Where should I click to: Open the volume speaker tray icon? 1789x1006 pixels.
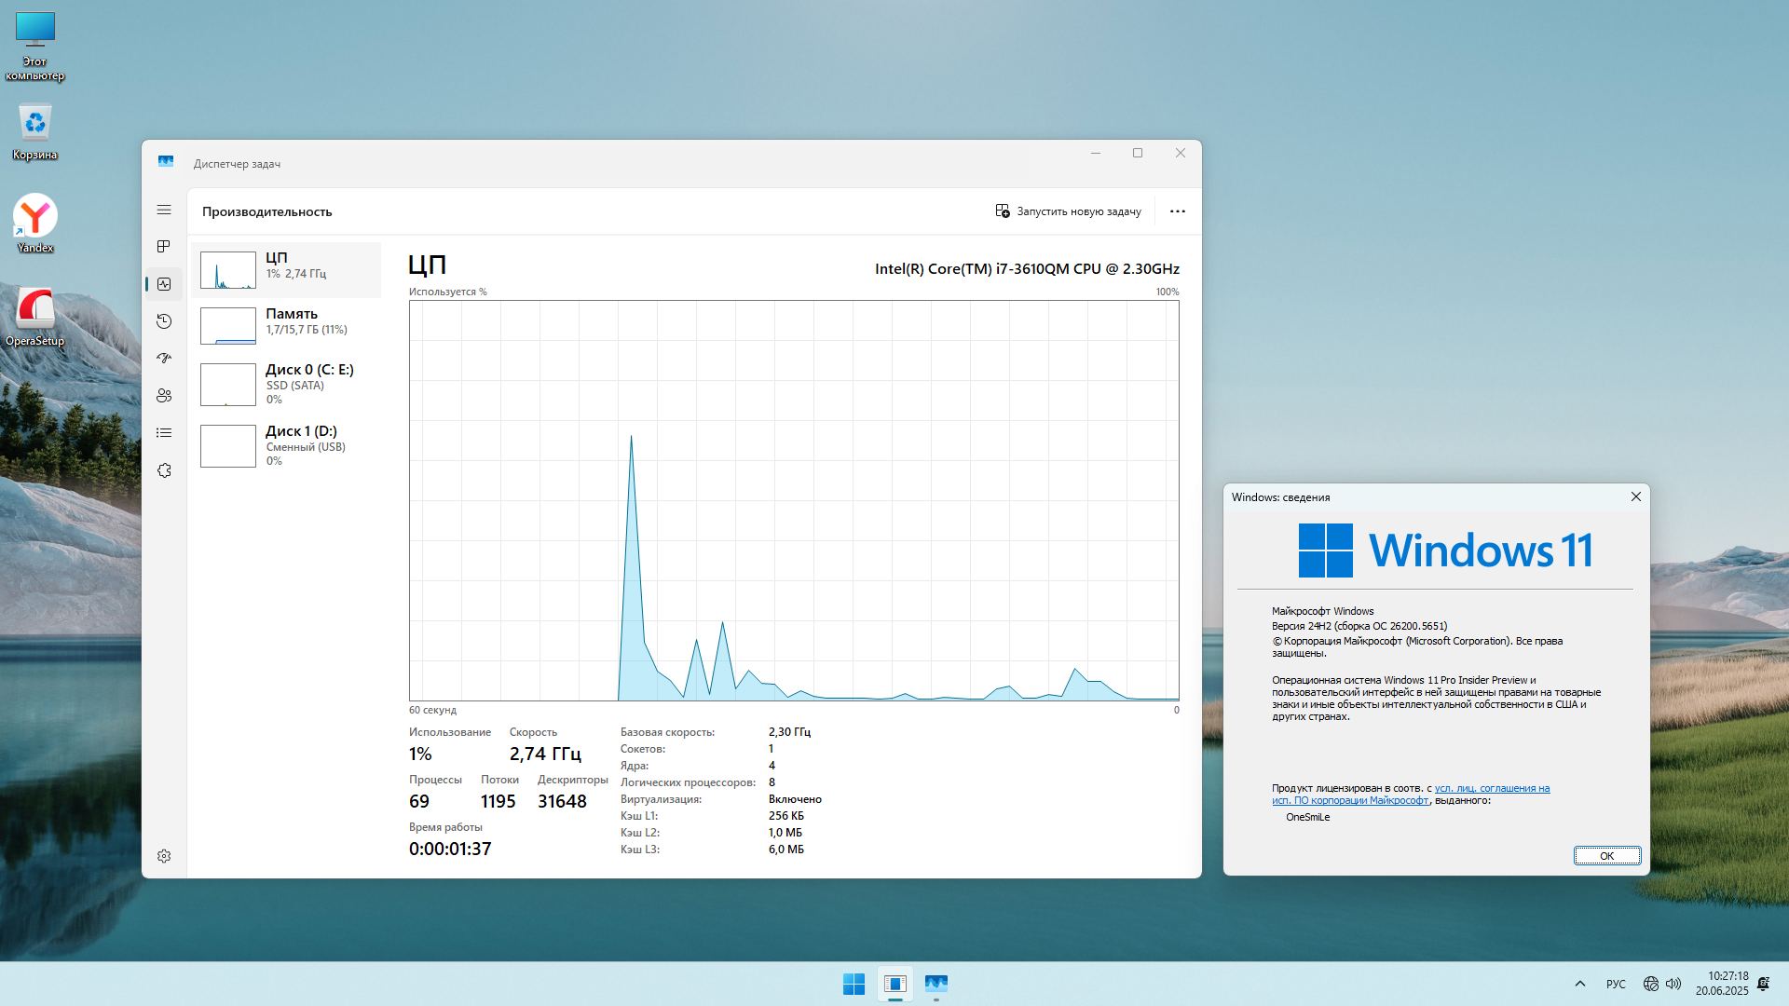click(x=1673, y=984)
